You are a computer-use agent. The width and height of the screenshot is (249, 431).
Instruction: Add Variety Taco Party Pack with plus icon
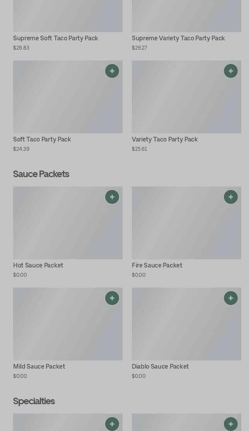231,71
